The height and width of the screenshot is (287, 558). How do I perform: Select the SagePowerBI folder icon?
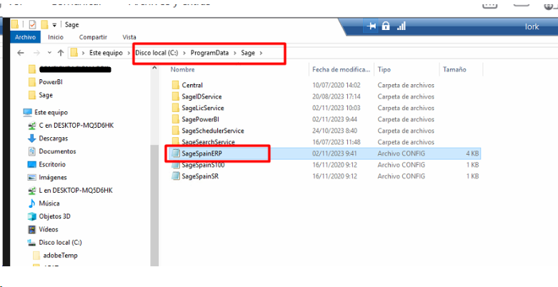point(175,119)
